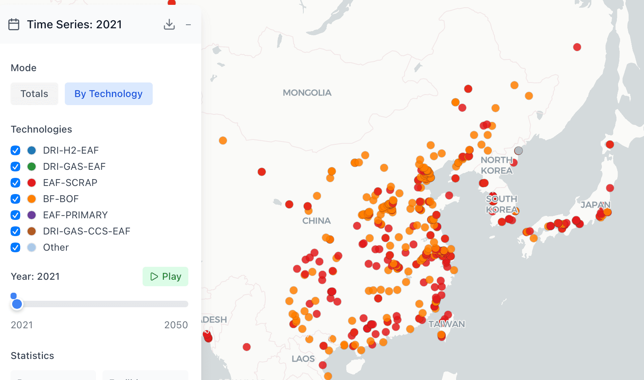This screenshot has width=644, height=380.
Task: Click the year slider handle at 2021
Action: tap(17, 304)
